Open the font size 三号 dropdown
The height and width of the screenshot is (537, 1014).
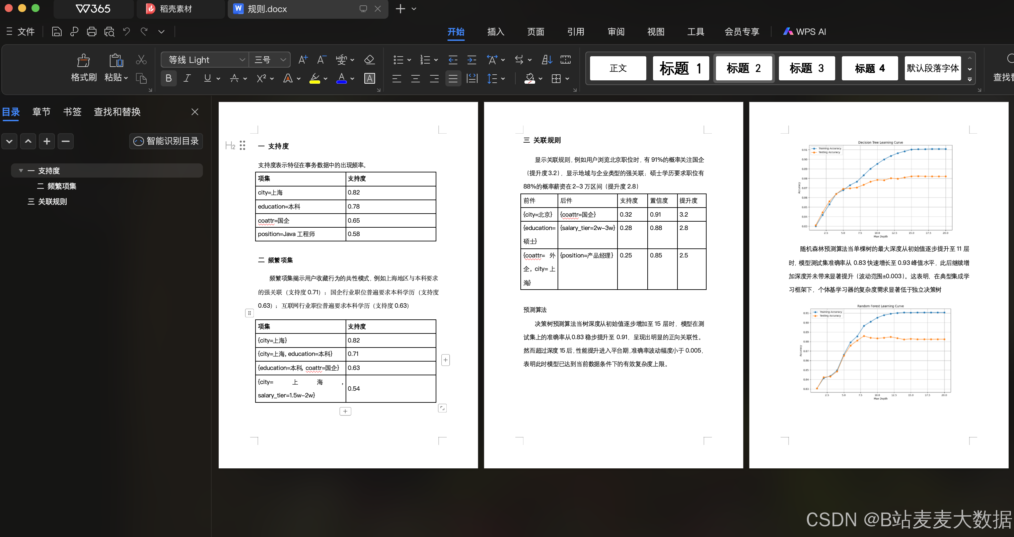pyautogui.click(x=270, y=60)
